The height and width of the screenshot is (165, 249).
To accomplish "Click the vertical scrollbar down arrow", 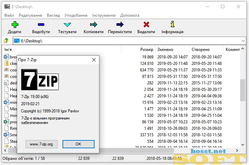I will [243, 145].
